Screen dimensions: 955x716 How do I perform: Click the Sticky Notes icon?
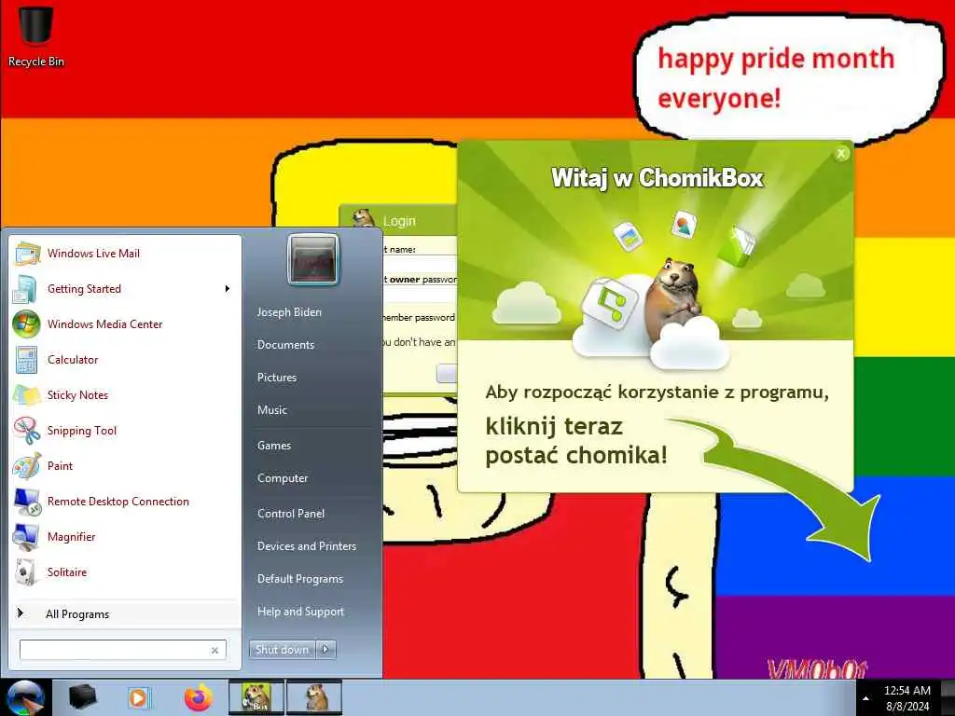[x=27, y=395]
